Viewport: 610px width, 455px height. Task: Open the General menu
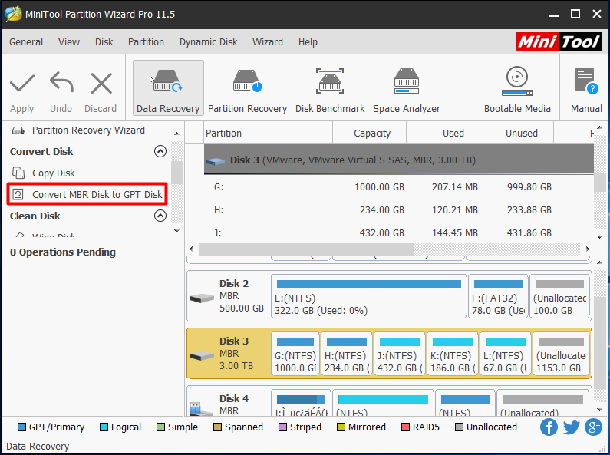coord(26,41)
